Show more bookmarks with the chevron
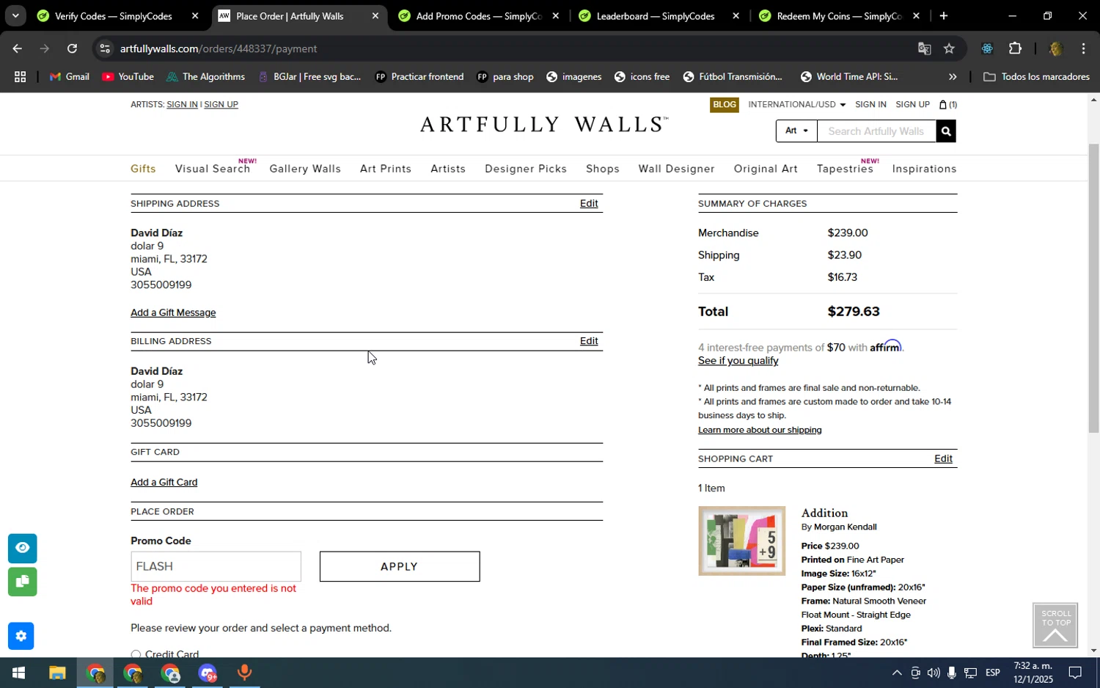The image size is (1100, 688). point(953,77)
